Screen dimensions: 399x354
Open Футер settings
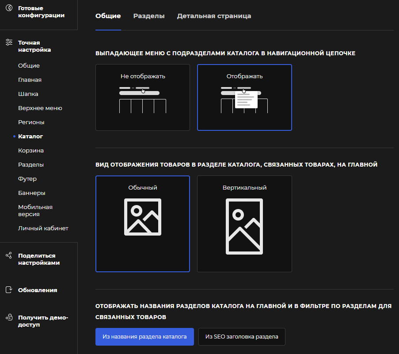[27, 179]
